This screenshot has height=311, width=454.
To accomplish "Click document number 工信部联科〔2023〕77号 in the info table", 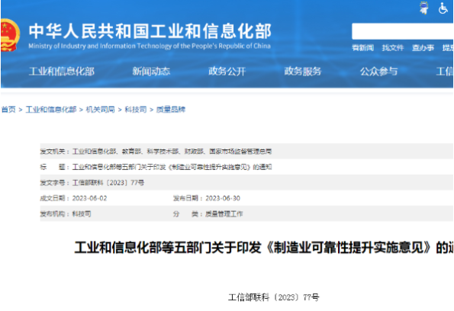I will coord(108,183).
